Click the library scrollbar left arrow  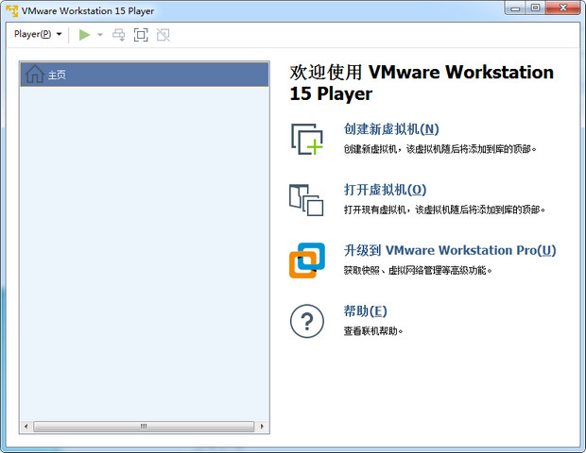pos(26,427)
